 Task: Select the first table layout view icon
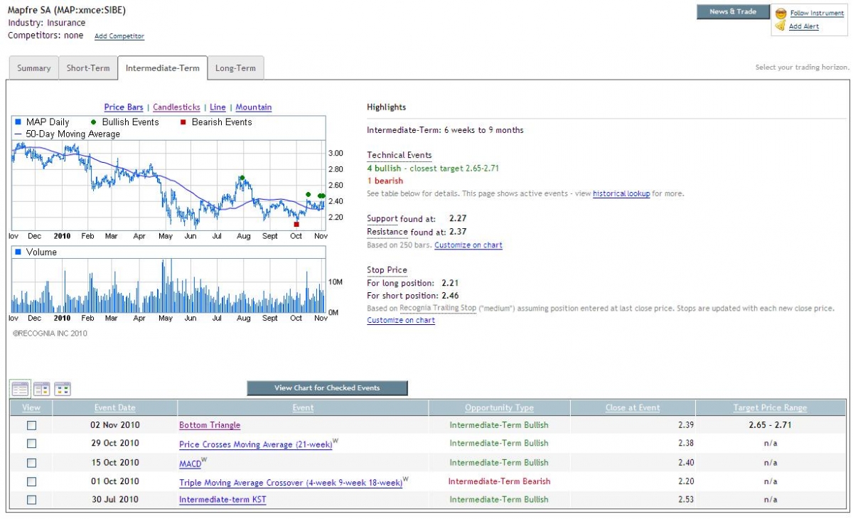tap(21, 389)
